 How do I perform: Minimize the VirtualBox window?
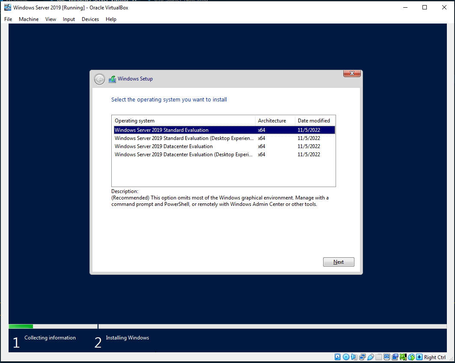(x=405, y=8)
